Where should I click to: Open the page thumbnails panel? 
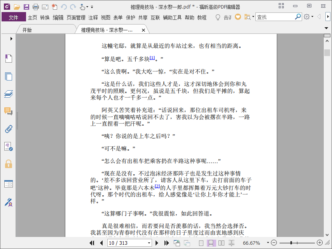(9, 76)
